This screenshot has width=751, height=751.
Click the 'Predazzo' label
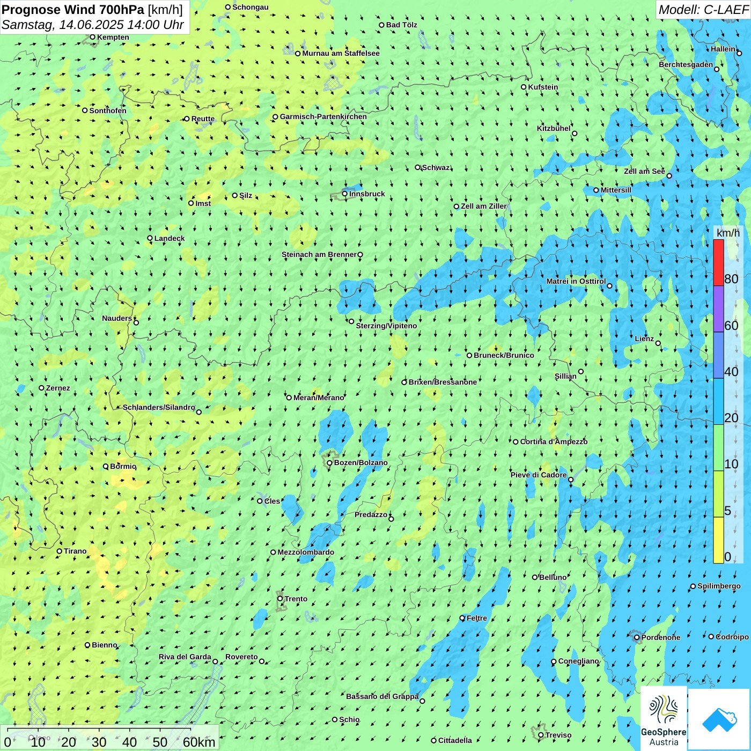tap(371, 514)
